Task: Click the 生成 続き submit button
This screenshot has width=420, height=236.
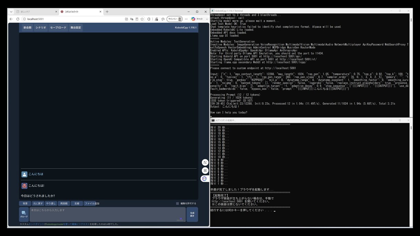Action: [192, 214]
